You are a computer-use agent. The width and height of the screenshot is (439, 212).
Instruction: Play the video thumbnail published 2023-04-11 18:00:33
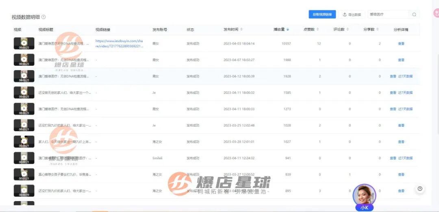(24, 109)
